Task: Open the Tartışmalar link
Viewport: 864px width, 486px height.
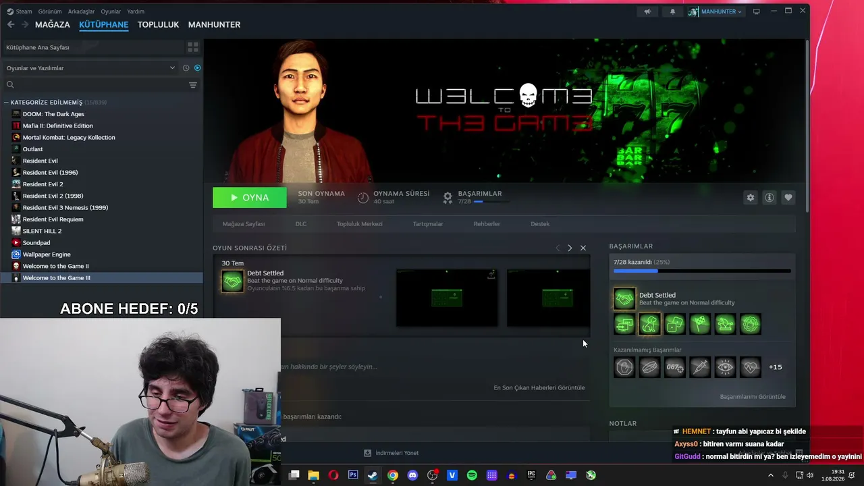Action: click(x=428, y=224)
